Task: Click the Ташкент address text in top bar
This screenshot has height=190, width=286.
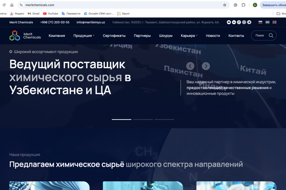Action: pos(166,22)
